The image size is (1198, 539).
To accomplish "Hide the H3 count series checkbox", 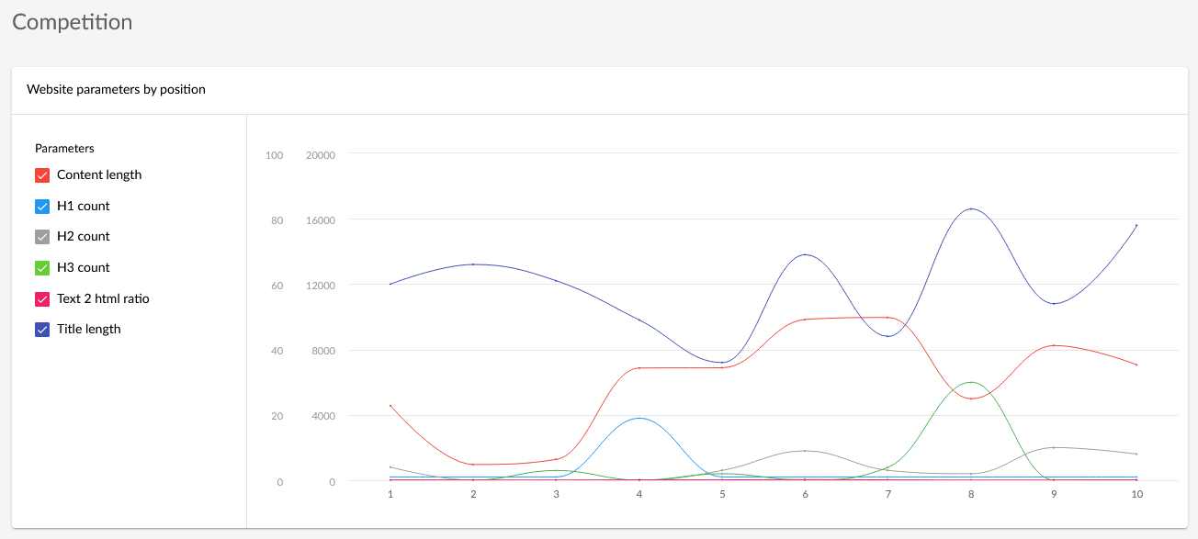I will coord(42,268).
